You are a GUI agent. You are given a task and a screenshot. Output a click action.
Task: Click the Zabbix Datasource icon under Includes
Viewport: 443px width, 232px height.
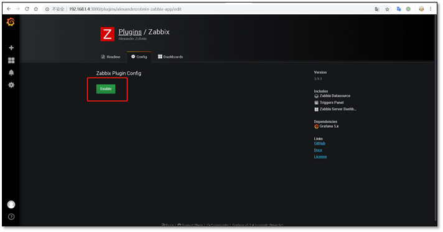click(x=317, y=96)
